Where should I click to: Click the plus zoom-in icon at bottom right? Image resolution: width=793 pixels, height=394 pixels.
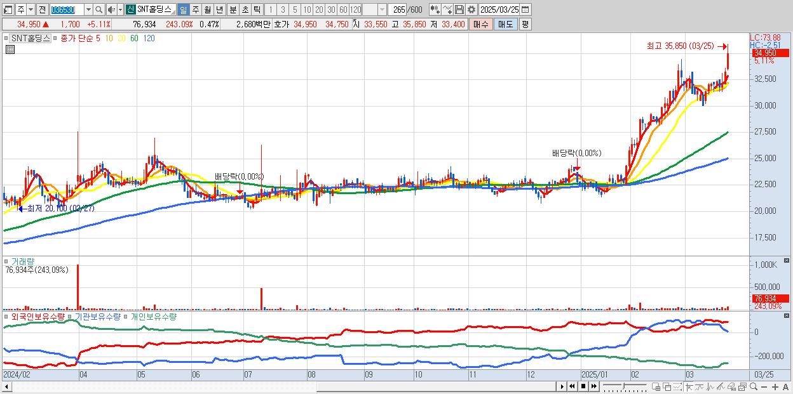pos(775,386)
